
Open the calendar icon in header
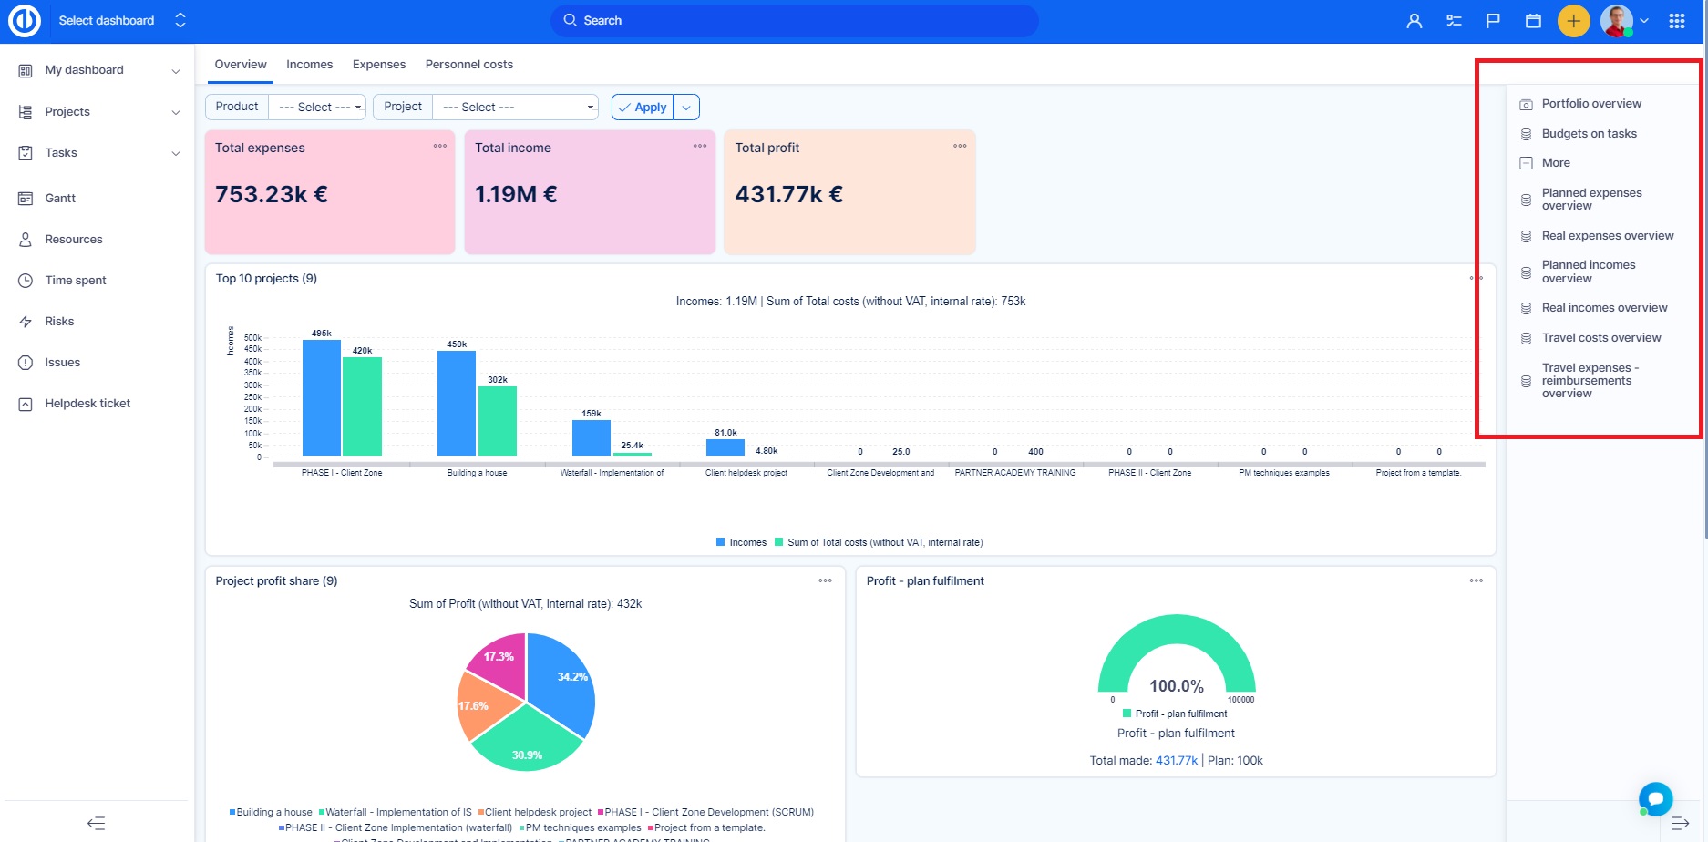coord(1533,21)
